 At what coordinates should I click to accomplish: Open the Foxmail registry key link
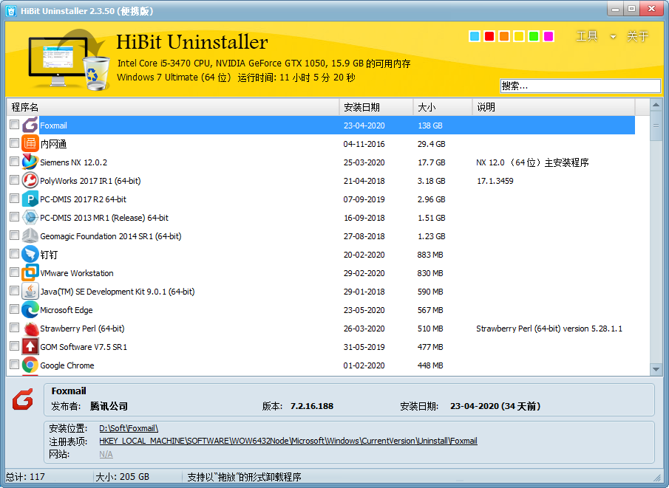tap(288, 441)
